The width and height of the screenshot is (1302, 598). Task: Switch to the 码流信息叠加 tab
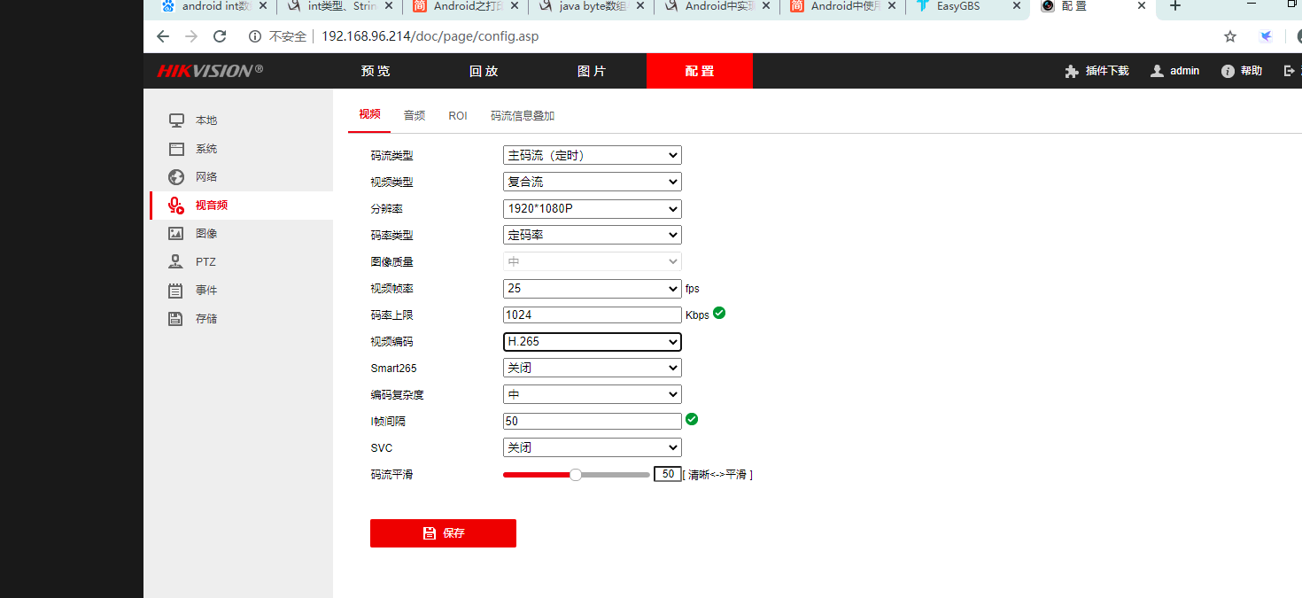[x=523, y=115]
